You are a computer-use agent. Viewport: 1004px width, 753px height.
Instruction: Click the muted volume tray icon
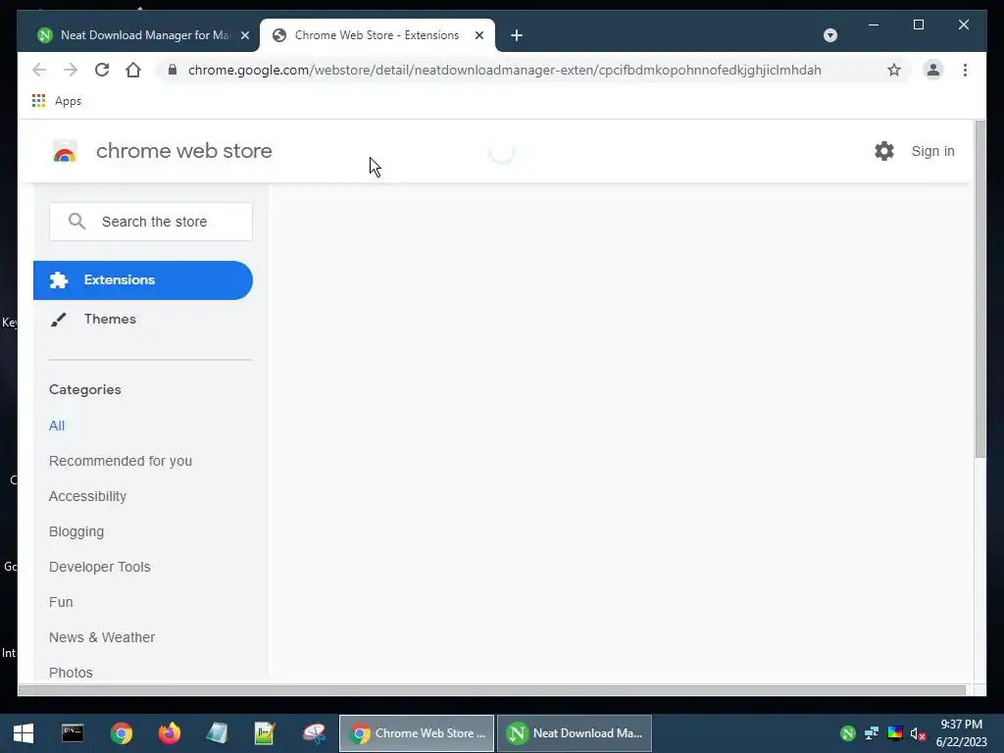pos(918,733)
